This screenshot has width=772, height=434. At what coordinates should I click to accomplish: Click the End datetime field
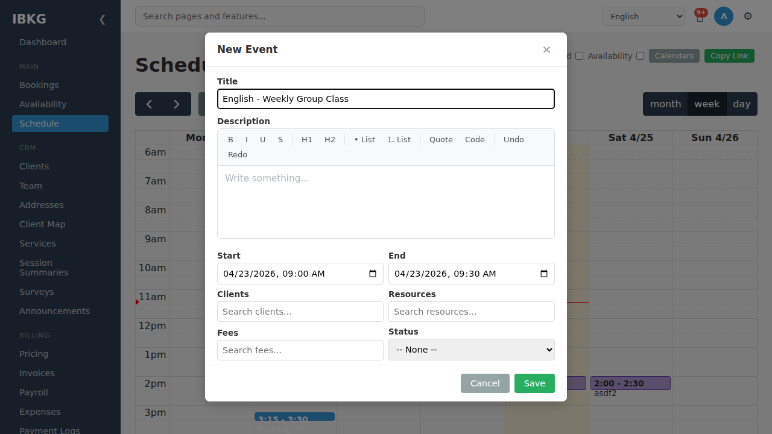pyautogui.click(x=472, y=274)
